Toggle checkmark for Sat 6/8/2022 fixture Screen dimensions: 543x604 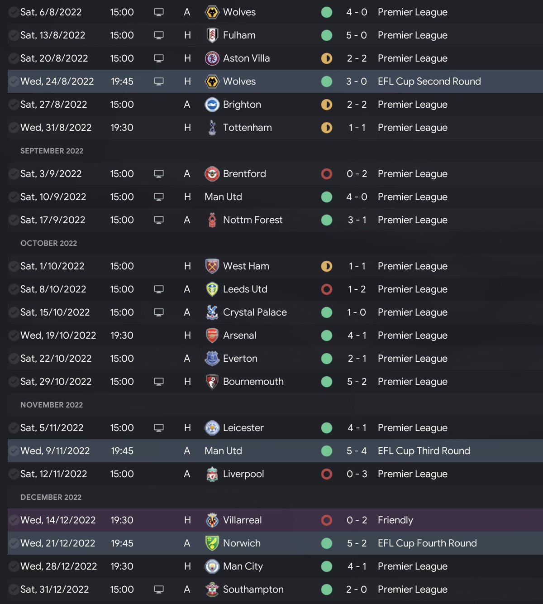coord(14,12)
